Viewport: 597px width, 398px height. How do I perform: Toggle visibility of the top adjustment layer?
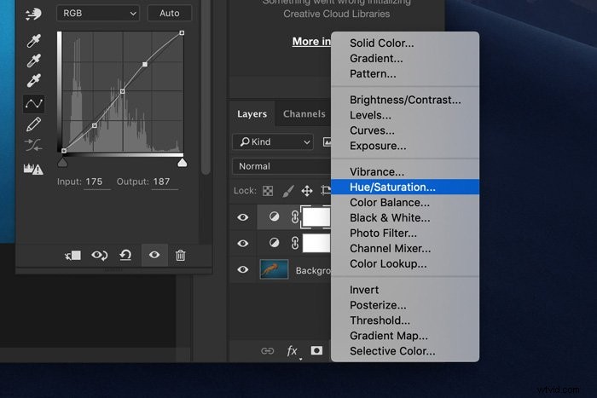pos(243,217)
